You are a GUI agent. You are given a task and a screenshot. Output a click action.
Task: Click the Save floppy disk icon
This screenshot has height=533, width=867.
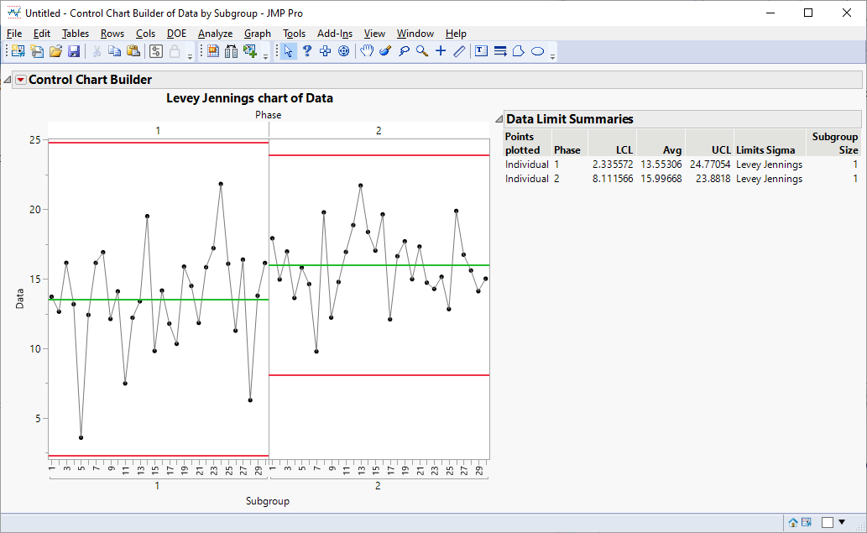pyautogui.click(x=74, y=51)
